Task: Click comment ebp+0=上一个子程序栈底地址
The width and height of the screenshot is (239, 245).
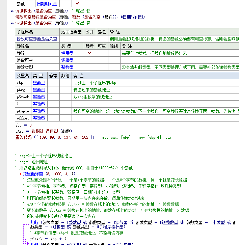Action: click(x=46, y=156)
